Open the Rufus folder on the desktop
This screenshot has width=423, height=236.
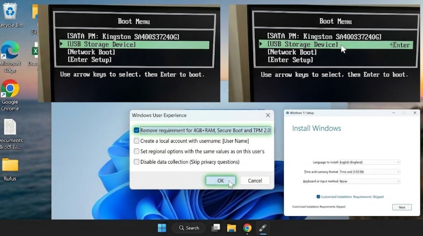pos(10,169)
